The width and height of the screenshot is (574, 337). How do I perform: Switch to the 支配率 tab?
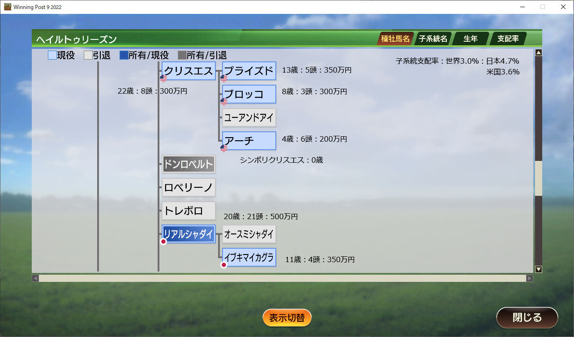(508, 39)
